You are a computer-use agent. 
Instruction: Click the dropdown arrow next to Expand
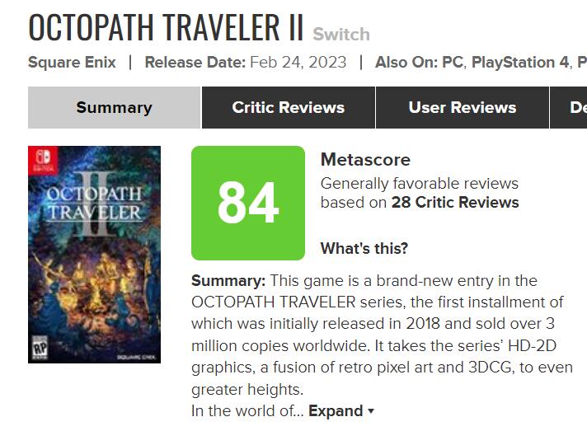(x=371, y=411)
